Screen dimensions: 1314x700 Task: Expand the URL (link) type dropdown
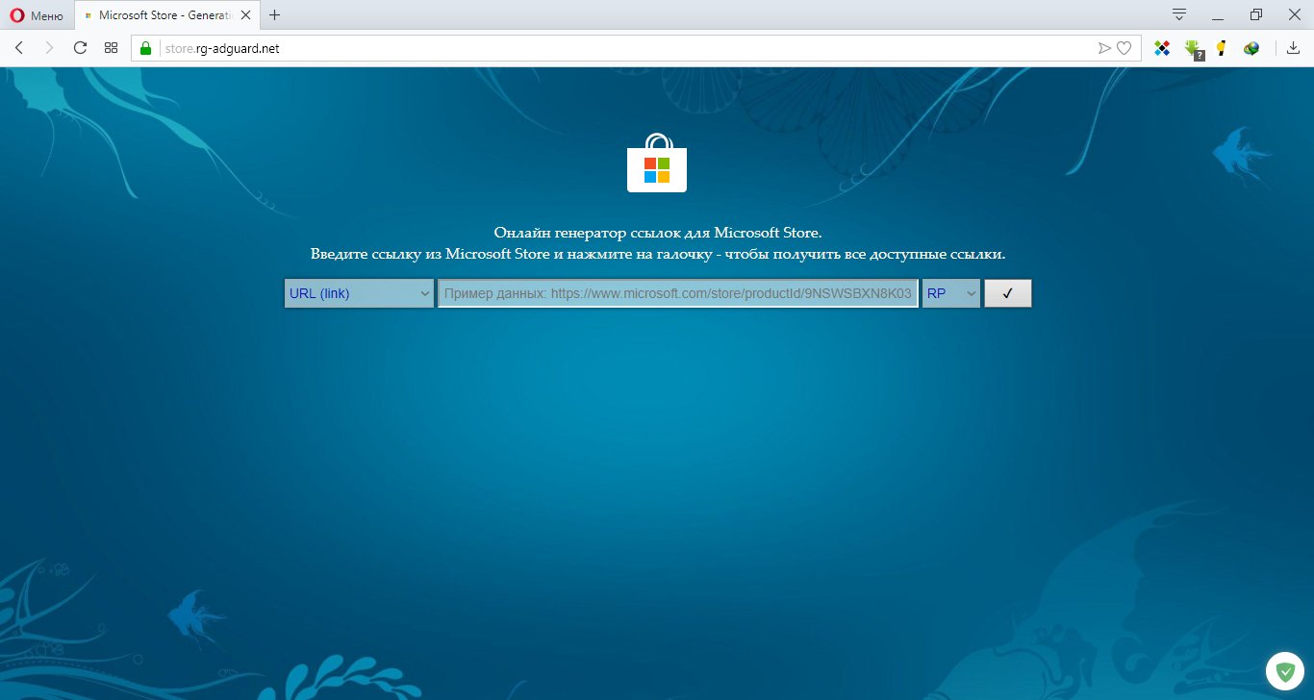(x=360, y=293)
